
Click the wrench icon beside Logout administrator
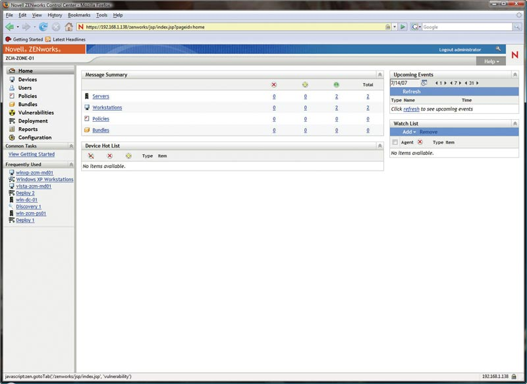(498, 49)
